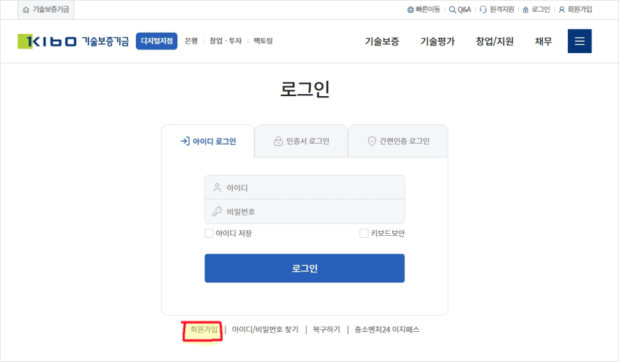Screen dimensions: 619x362
Task: Toggle the 키보드보안 checkbox
Action: click(x=364, y=233)
